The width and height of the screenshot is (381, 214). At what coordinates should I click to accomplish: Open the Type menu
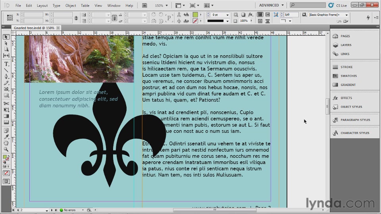56,5
